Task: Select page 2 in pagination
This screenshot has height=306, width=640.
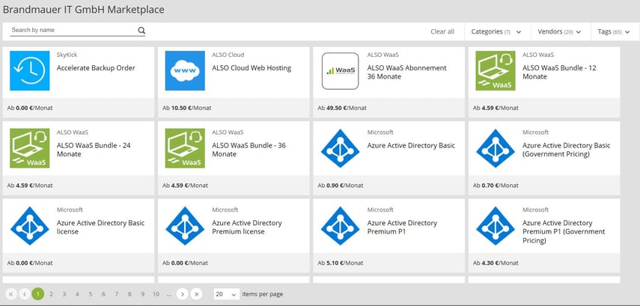Action: coord(51,294)
